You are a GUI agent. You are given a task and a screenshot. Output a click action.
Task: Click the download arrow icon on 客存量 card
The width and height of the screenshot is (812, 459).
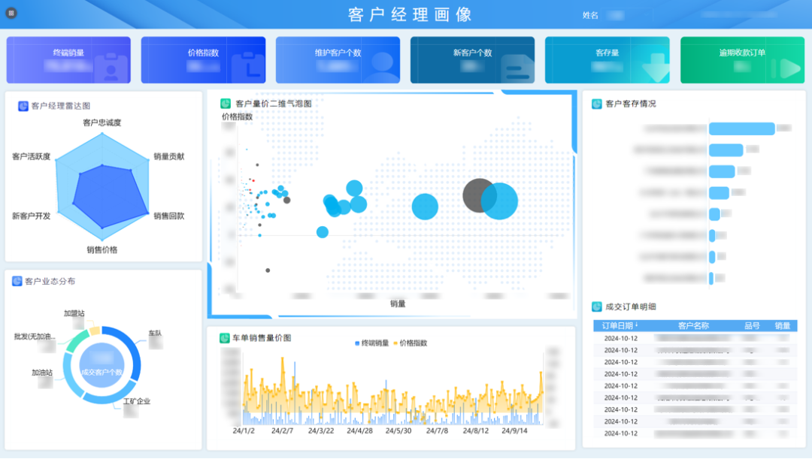654,68
